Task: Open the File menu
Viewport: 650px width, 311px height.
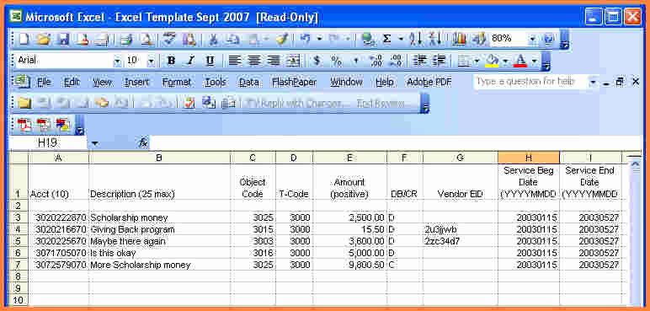Action: pyautogui.click(x=44, y=83)
